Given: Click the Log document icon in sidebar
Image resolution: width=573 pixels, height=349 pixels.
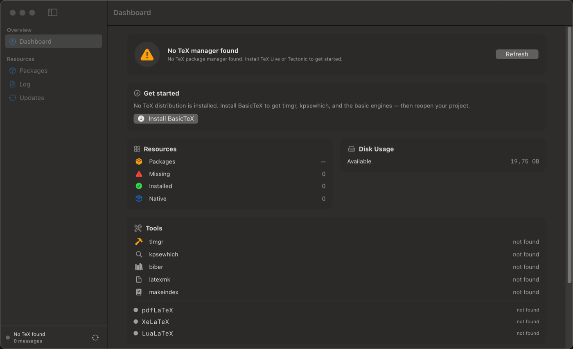Looking at the screenshot, I should 13,84.
